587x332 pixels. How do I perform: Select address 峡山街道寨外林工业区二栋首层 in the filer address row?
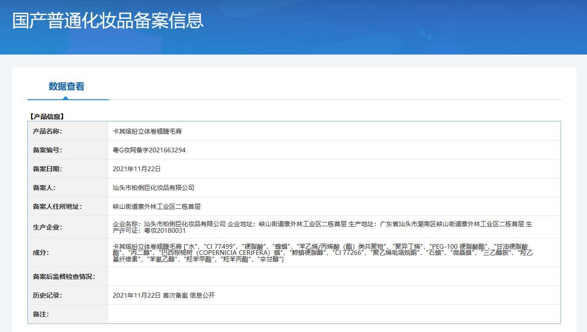coord(157,206)
